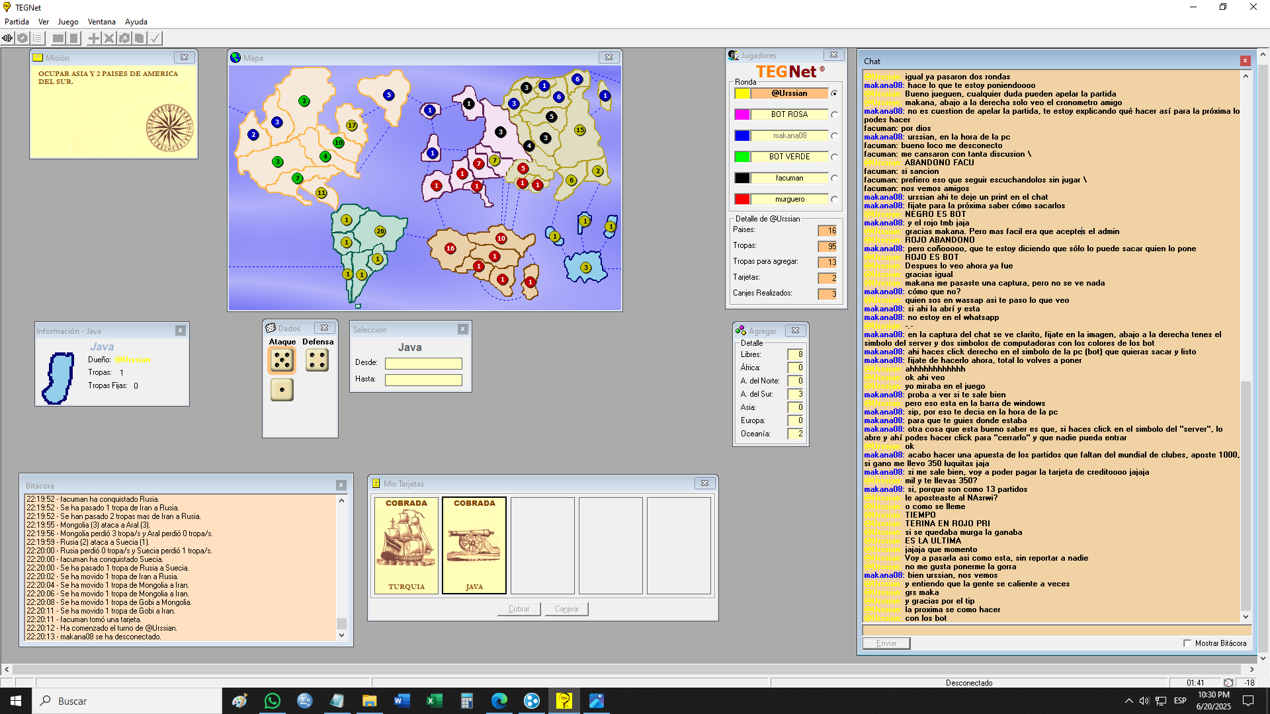Image resolution: width=1270 pixels, height=714 pixels.
Task: Click the Bitácora log scroll-down arrow
Action: 341,635
